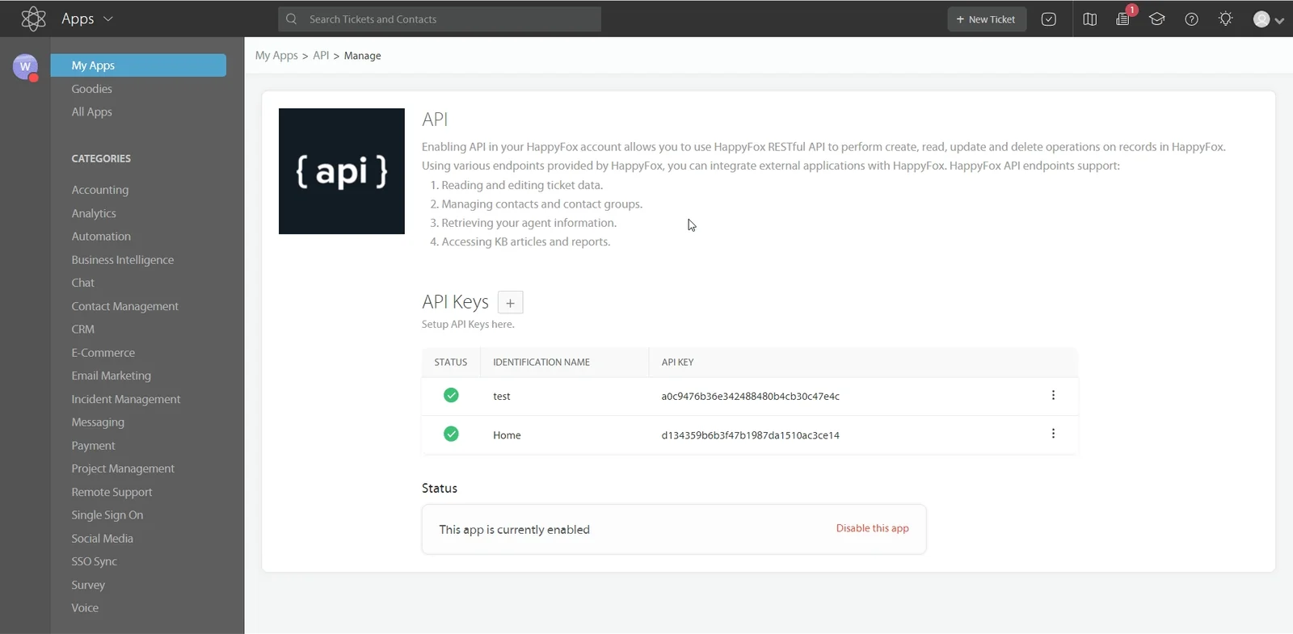Open the tasks checkmark icon in header

click(1049, 19)
